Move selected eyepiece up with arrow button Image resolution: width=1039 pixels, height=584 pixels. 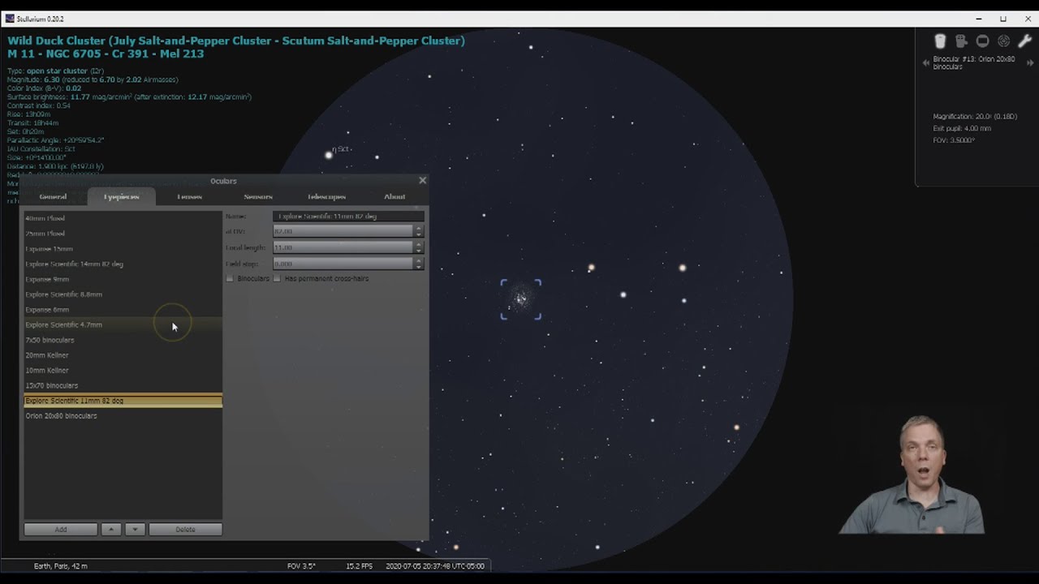(111, 529)
